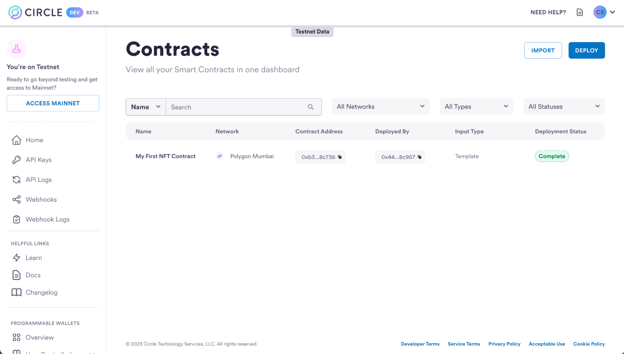Open the Privacy Policy link
Screen dimensions: 624x354
click(x=504, y=344)
